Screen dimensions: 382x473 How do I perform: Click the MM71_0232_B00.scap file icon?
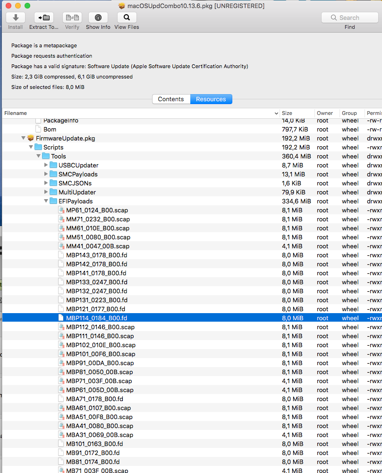[x=61, y=219]
